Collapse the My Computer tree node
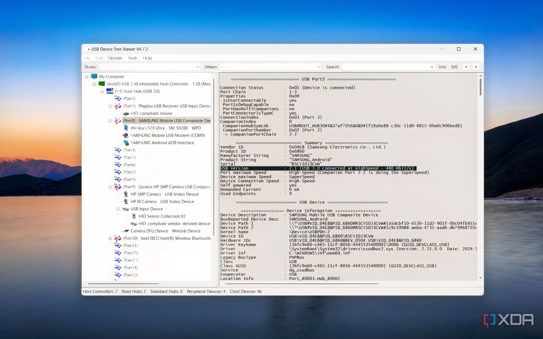Screen dimensions: 543x339 [86, 77]
